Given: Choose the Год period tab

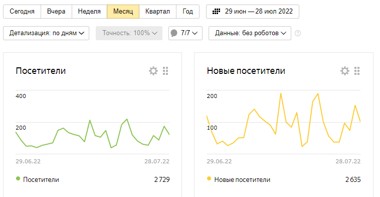Looking at the screenshot, I should (x=188, y=12).
